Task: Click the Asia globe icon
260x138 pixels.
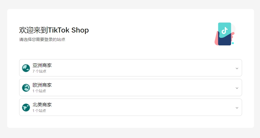Action: pos(26,68)
